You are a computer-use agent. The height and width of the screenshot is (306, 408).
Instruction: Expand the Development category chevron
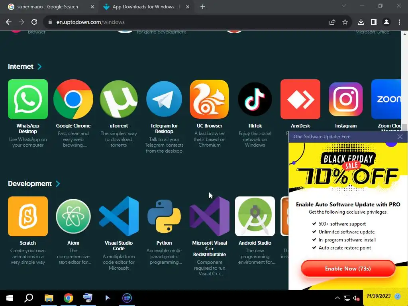tap(58, 184)
